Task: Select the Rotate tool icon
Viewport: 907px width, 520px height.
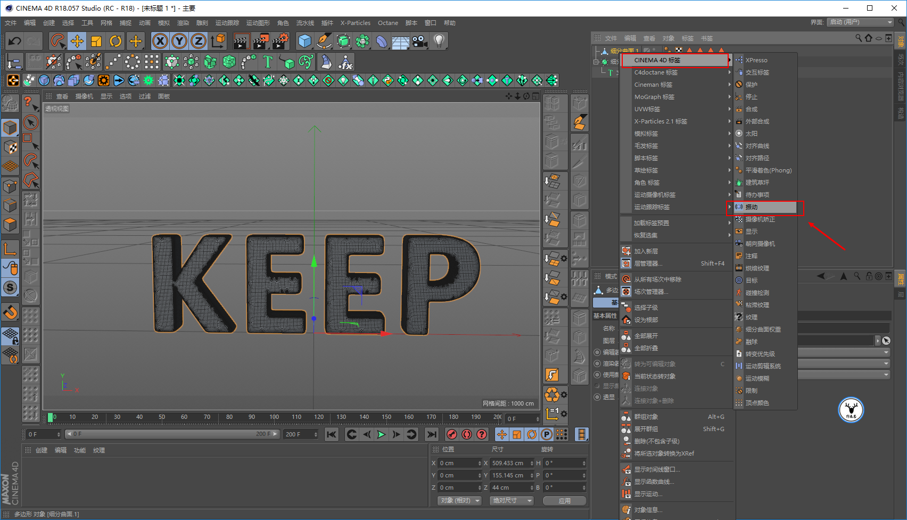Action: click(x=116, y=41)
